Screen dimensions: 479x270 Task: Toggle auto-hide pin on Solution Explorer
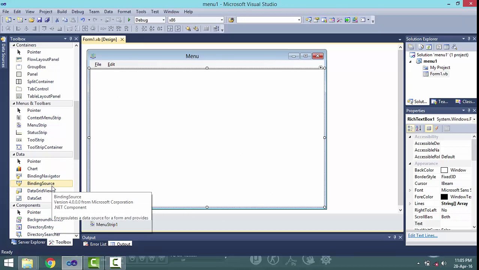pyautogui.click(x=469, y=39)
